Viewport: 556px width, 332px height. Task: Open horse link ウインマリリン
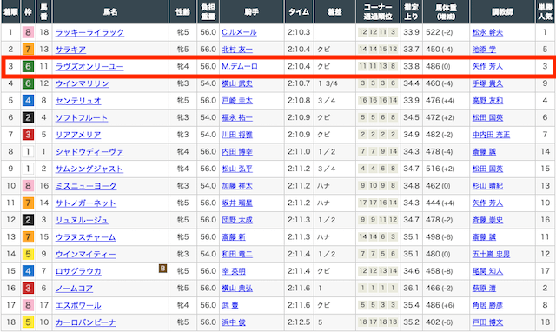82,83
